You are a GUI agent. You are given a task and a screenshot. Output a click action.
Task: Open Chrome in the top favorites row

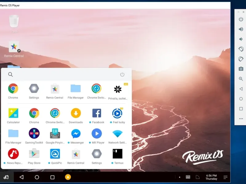tap(13, 89)
